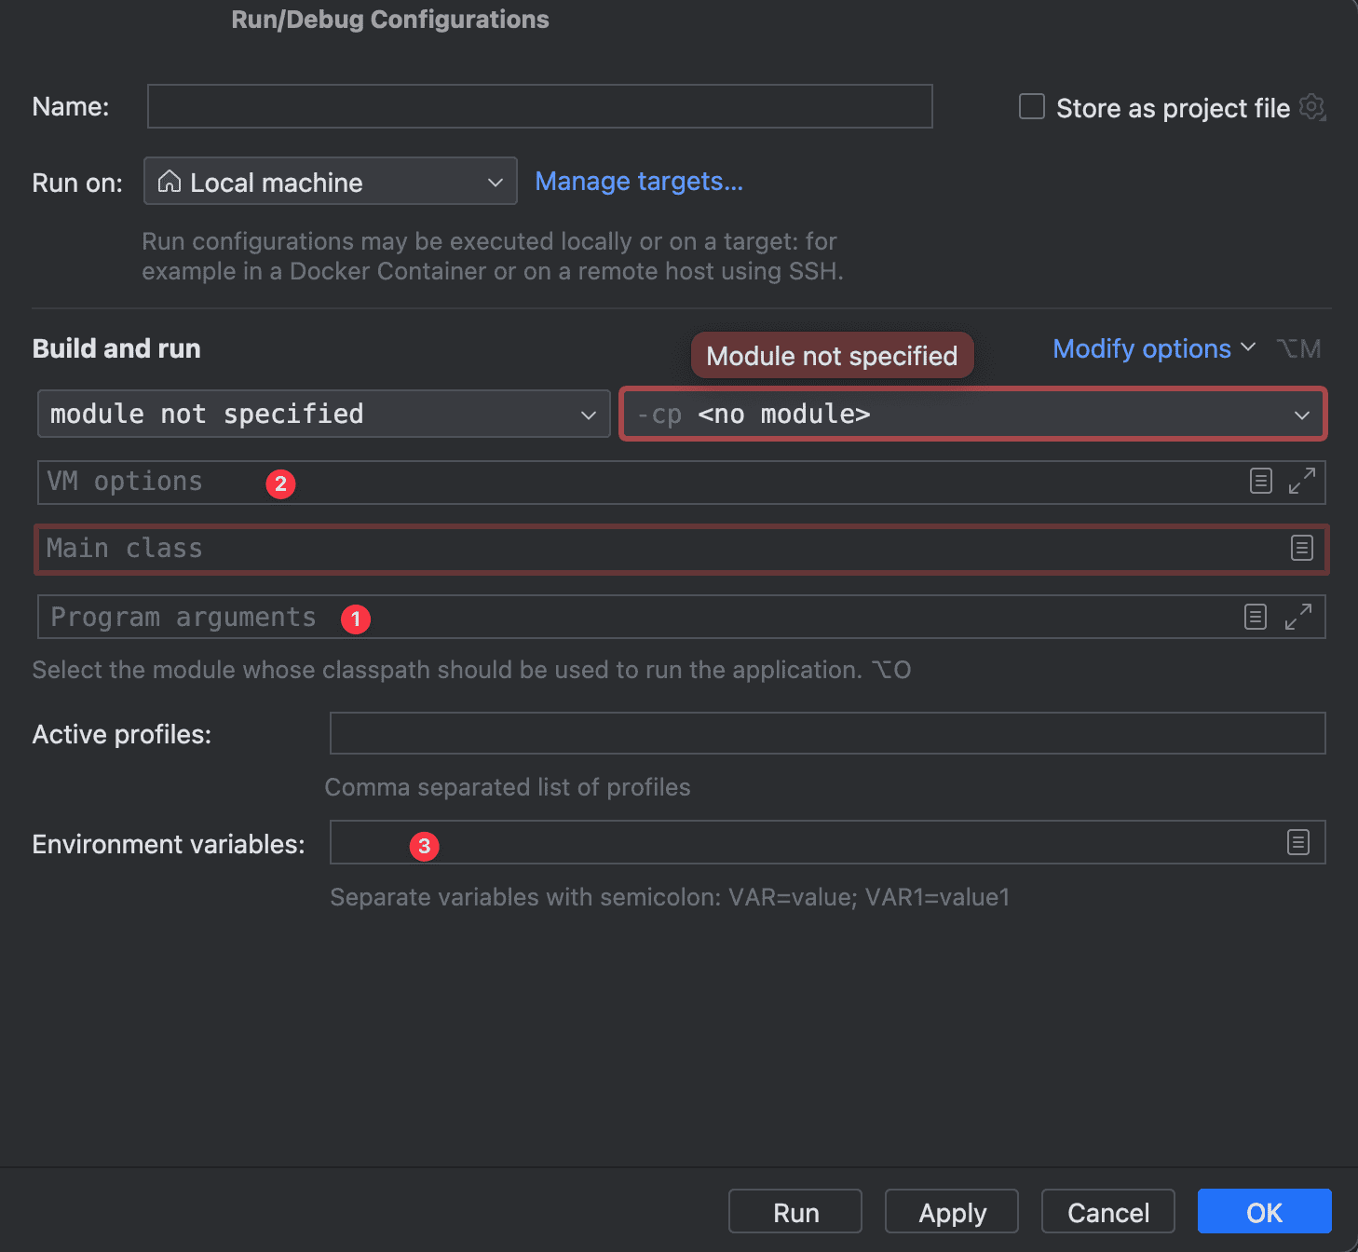
Task: Enable Store as project file checkbox
Action: [1031, 107]
